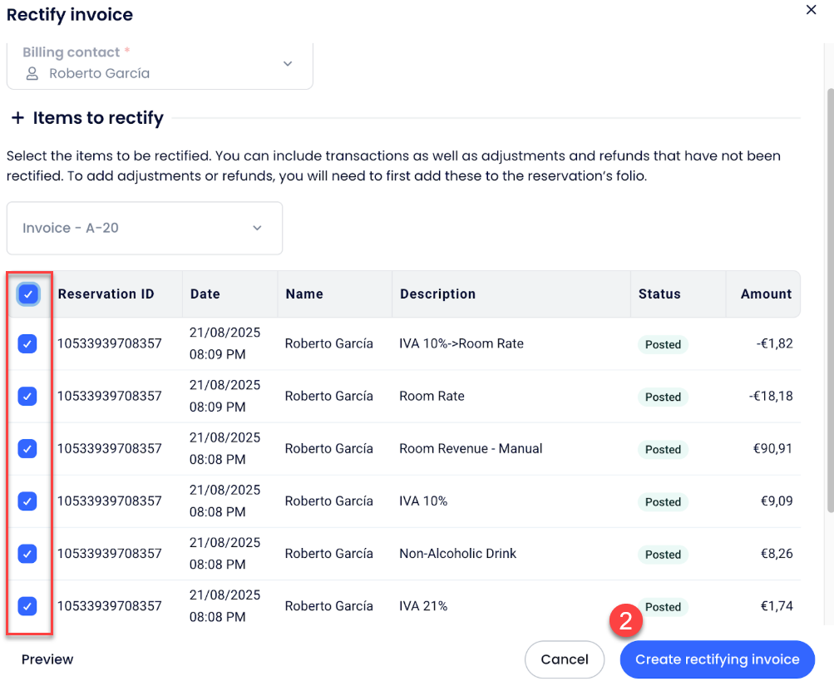This screenshot has height=686, width=834.
Task: Click the Status column header
Action: tap(659, 294)
